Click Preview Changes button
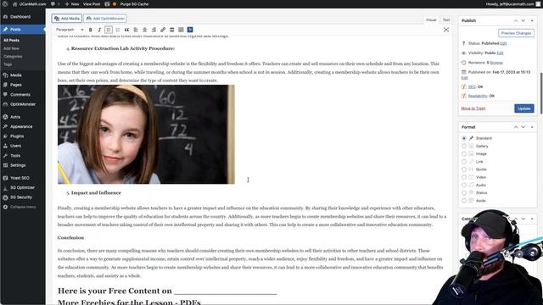The height and width of the screenshot is (305, 543). tap(516, 33)
